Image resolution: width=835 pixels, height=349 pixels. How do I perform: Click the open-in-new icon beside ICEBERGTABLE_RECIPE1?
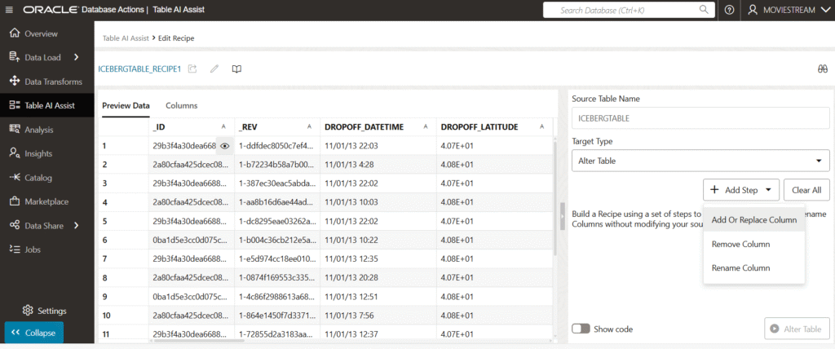coord(192,69)
